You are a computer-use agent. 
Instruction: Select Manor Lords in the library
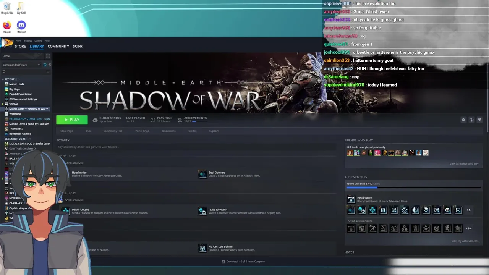(16, 84)
